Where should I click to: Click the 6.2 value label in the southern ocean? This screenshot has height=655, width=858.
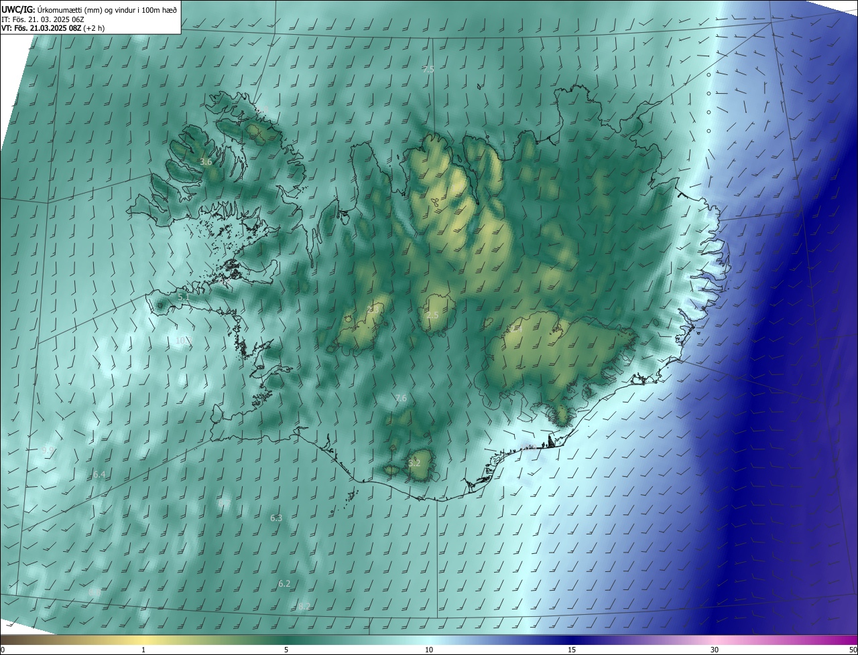click(x=284, y=584)
